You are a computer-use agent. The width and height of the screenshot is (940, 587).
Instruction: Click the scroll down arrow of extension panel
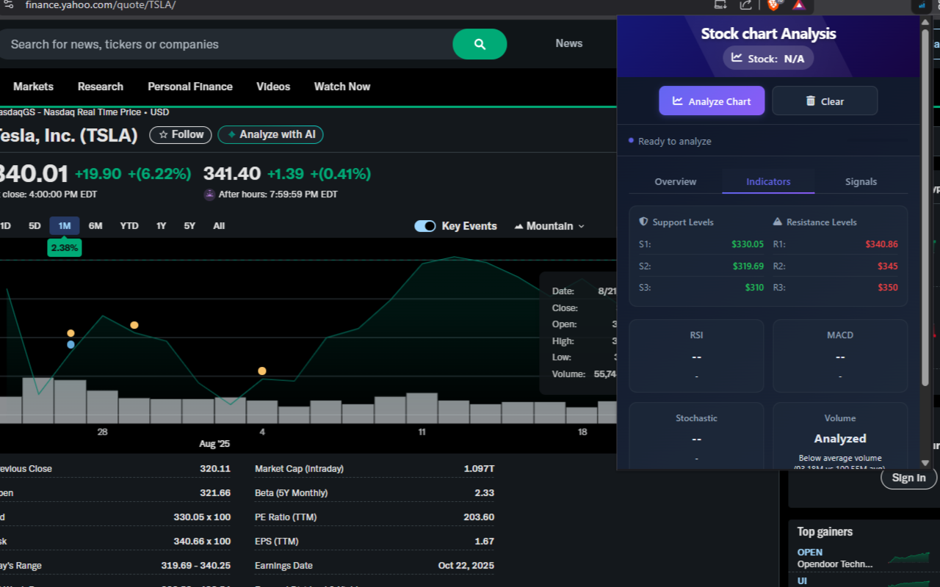[x=925, y=463]
